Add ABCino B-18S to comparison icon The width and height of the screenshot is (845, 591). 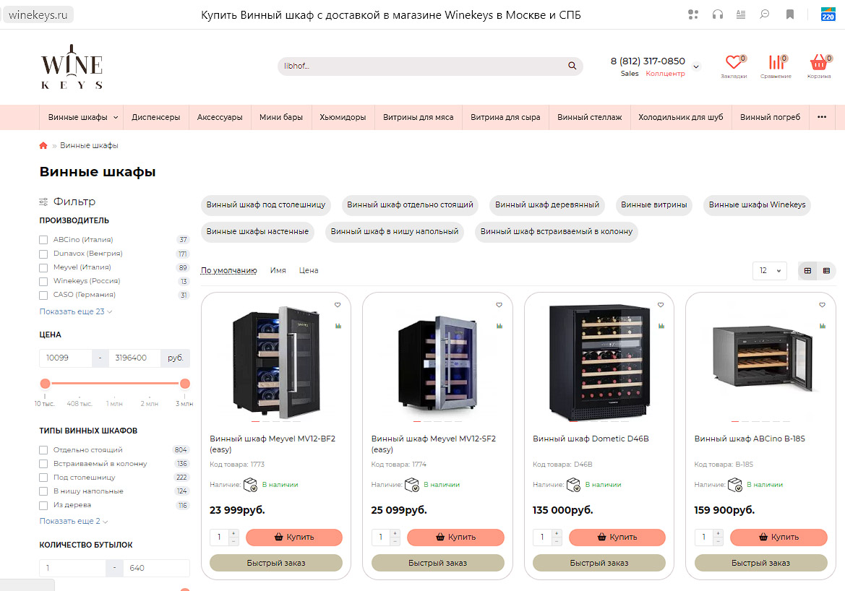823,326
